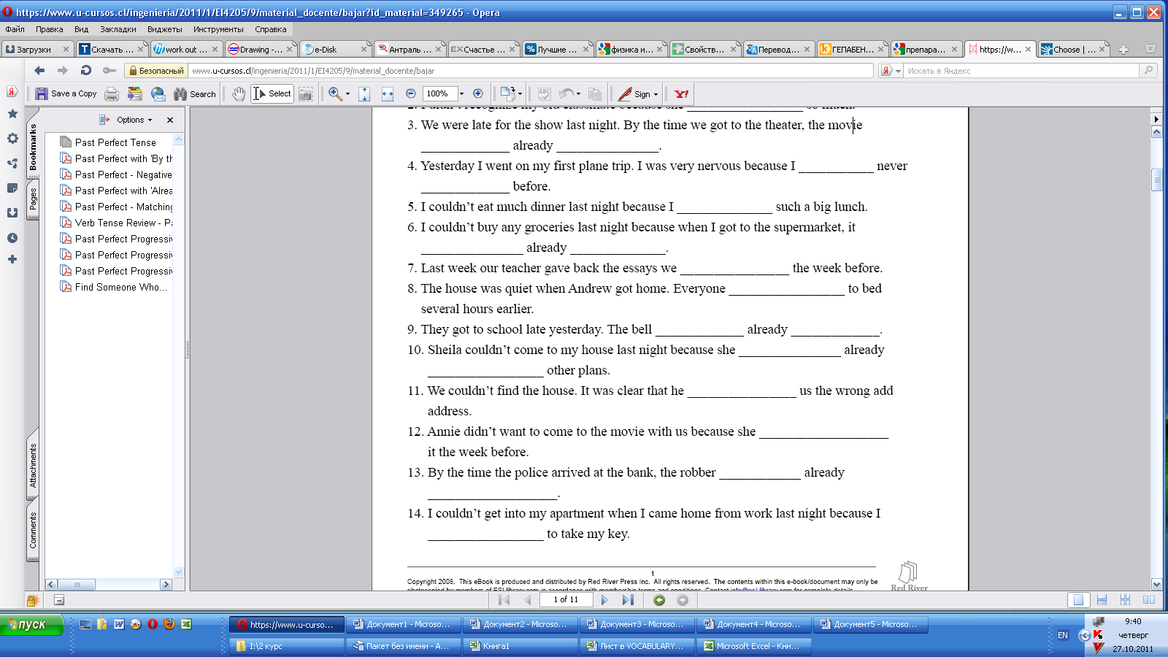
Task: Click the sidebar gear settings icon
Action: click(x=12, y=139)
